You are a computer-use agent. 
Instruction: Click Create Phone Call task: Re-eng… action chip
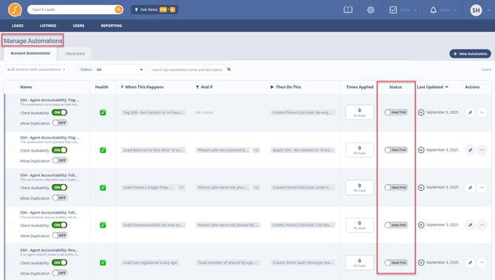[302, 112]
